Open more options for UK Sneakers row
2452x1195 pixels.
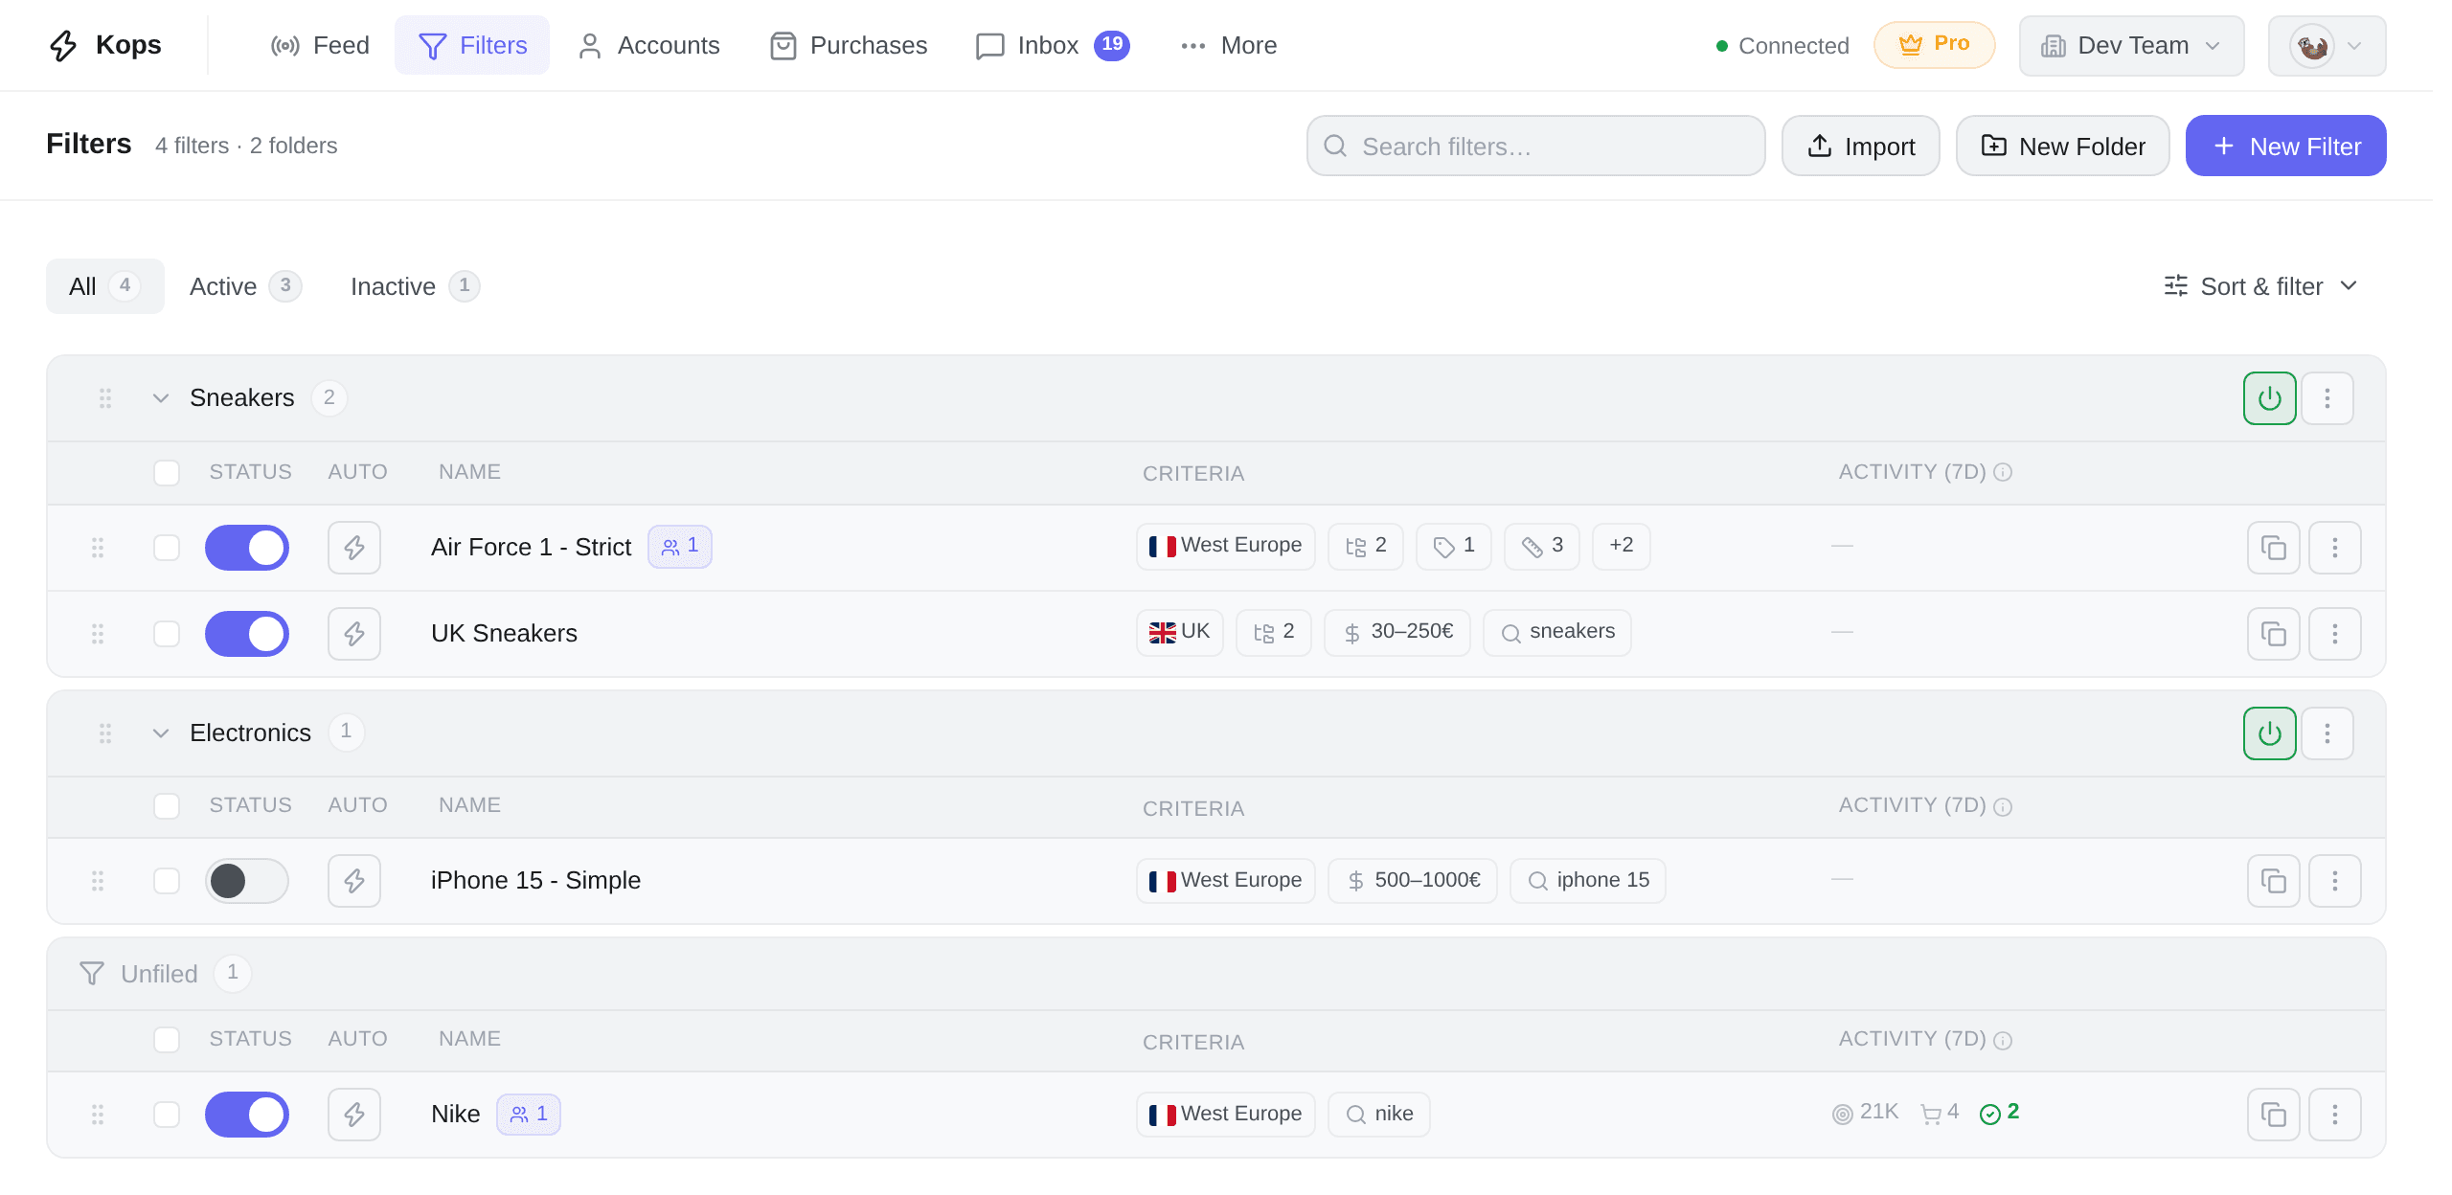tap(2335, 634)
